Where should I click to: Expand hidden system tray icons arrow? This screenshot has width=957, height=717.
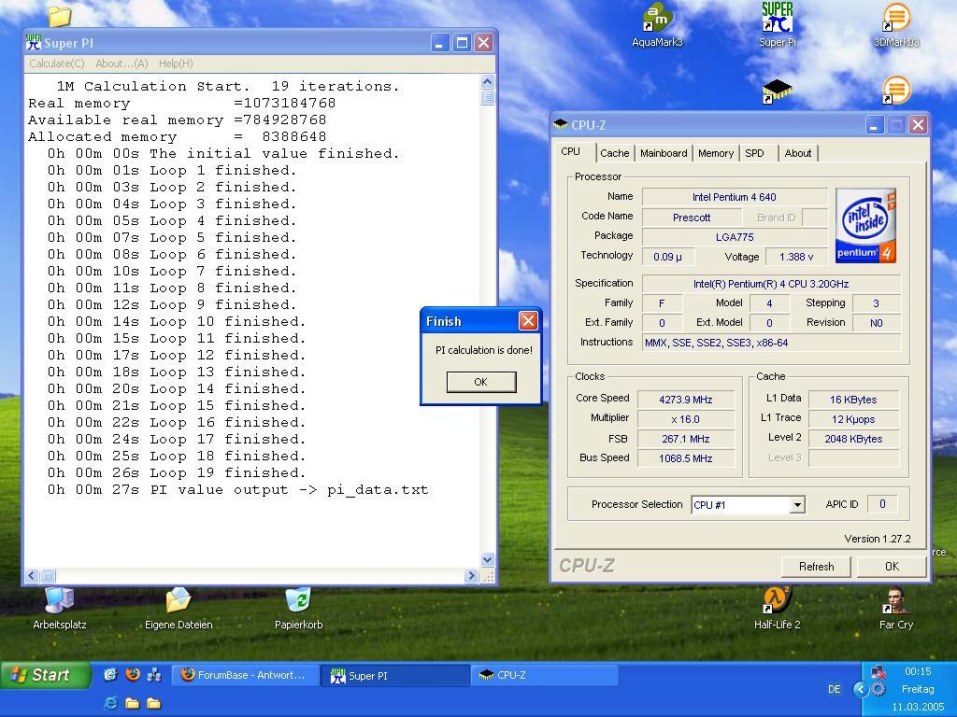point(860,689)
